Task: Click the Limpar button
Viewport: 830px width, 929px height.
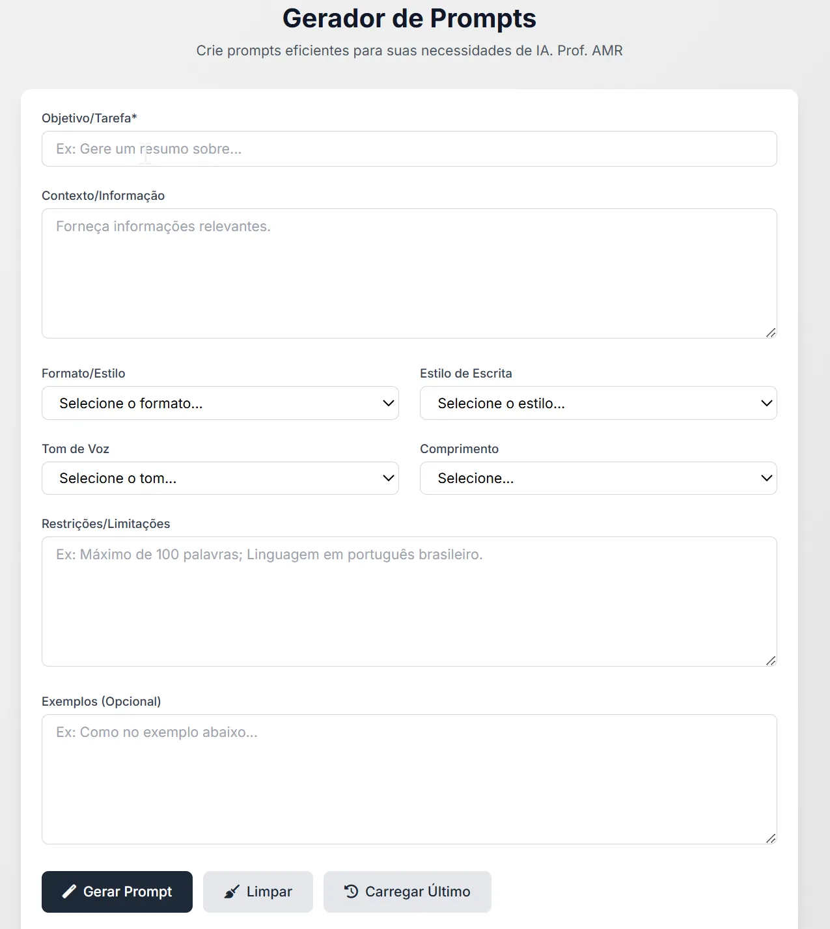Action: 258,892
